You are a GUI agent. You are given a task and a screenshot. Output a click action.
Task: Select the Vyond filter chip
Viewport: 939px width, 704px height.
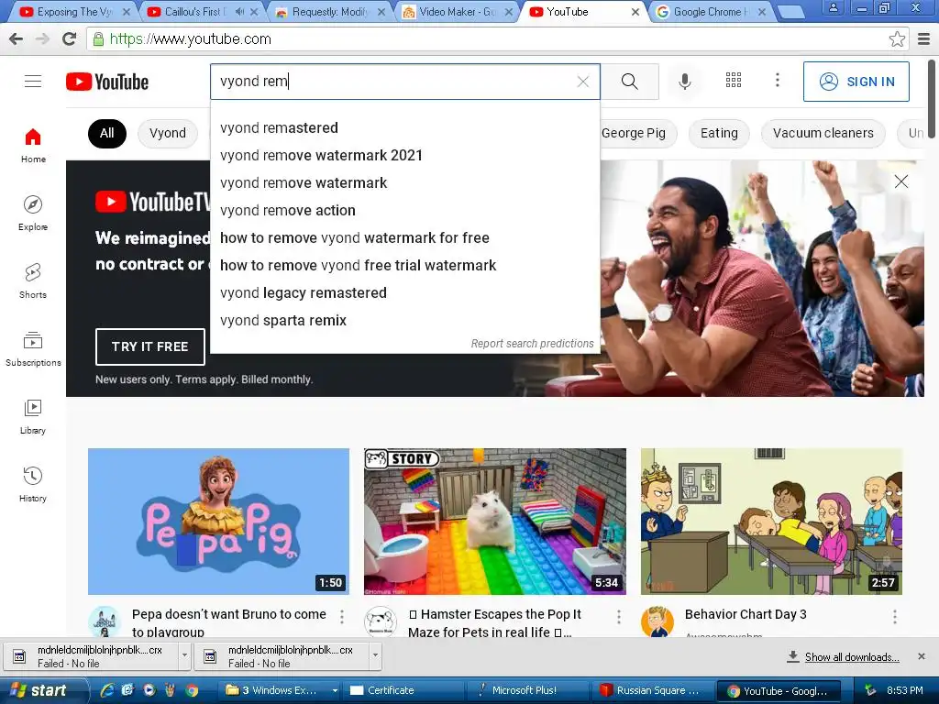point(168,133)
